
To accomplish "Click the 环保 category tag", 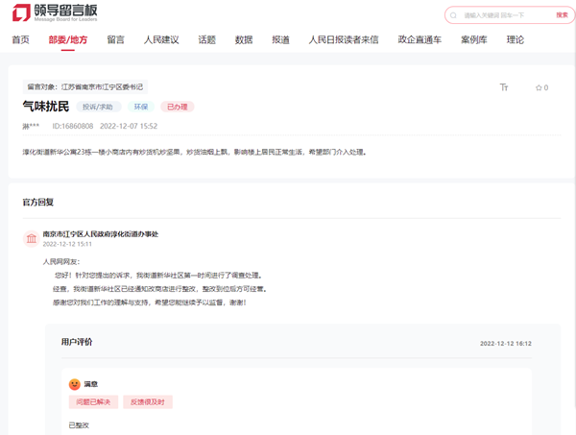I will 141,107.
